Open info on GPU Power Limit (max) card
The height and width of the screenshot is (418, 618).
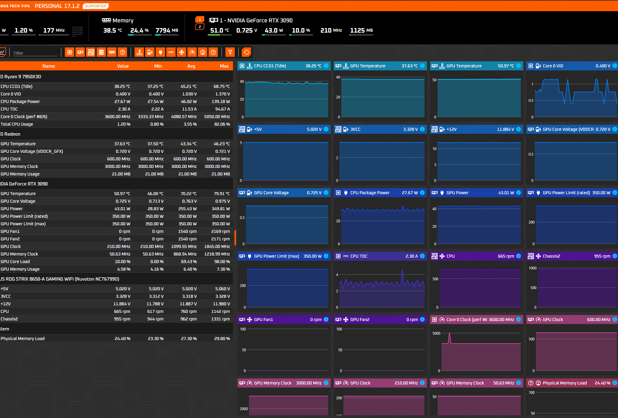pos(326,256)
